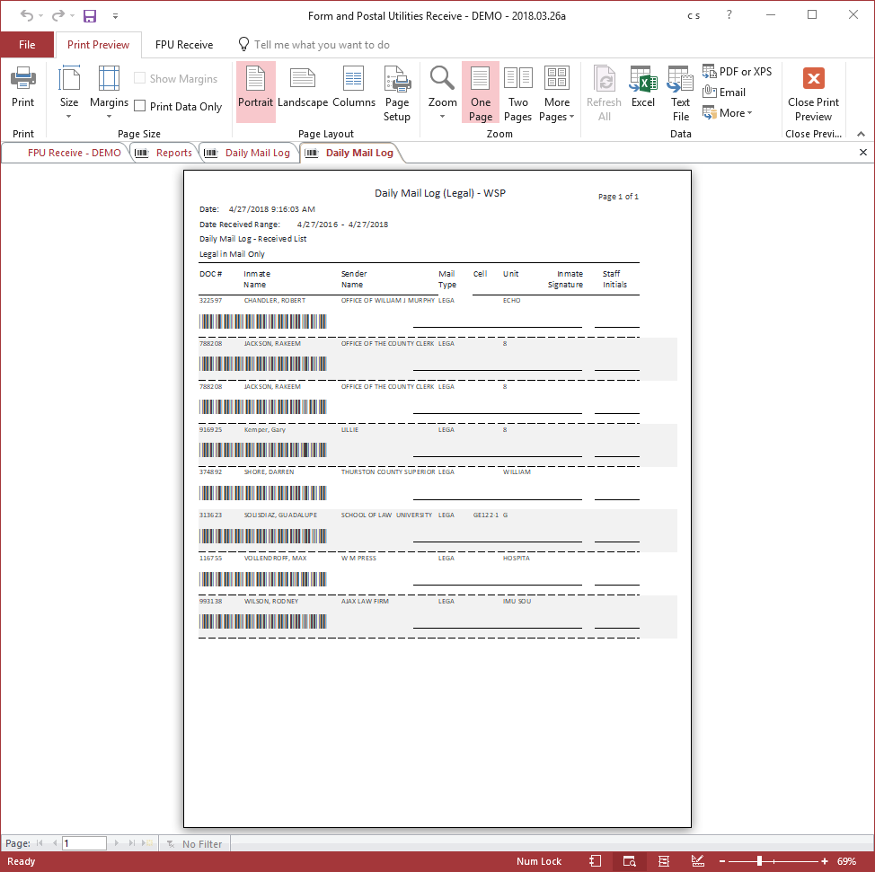Open the Columns layout settings
Screen dimensions: 875x872
[354, 88]
